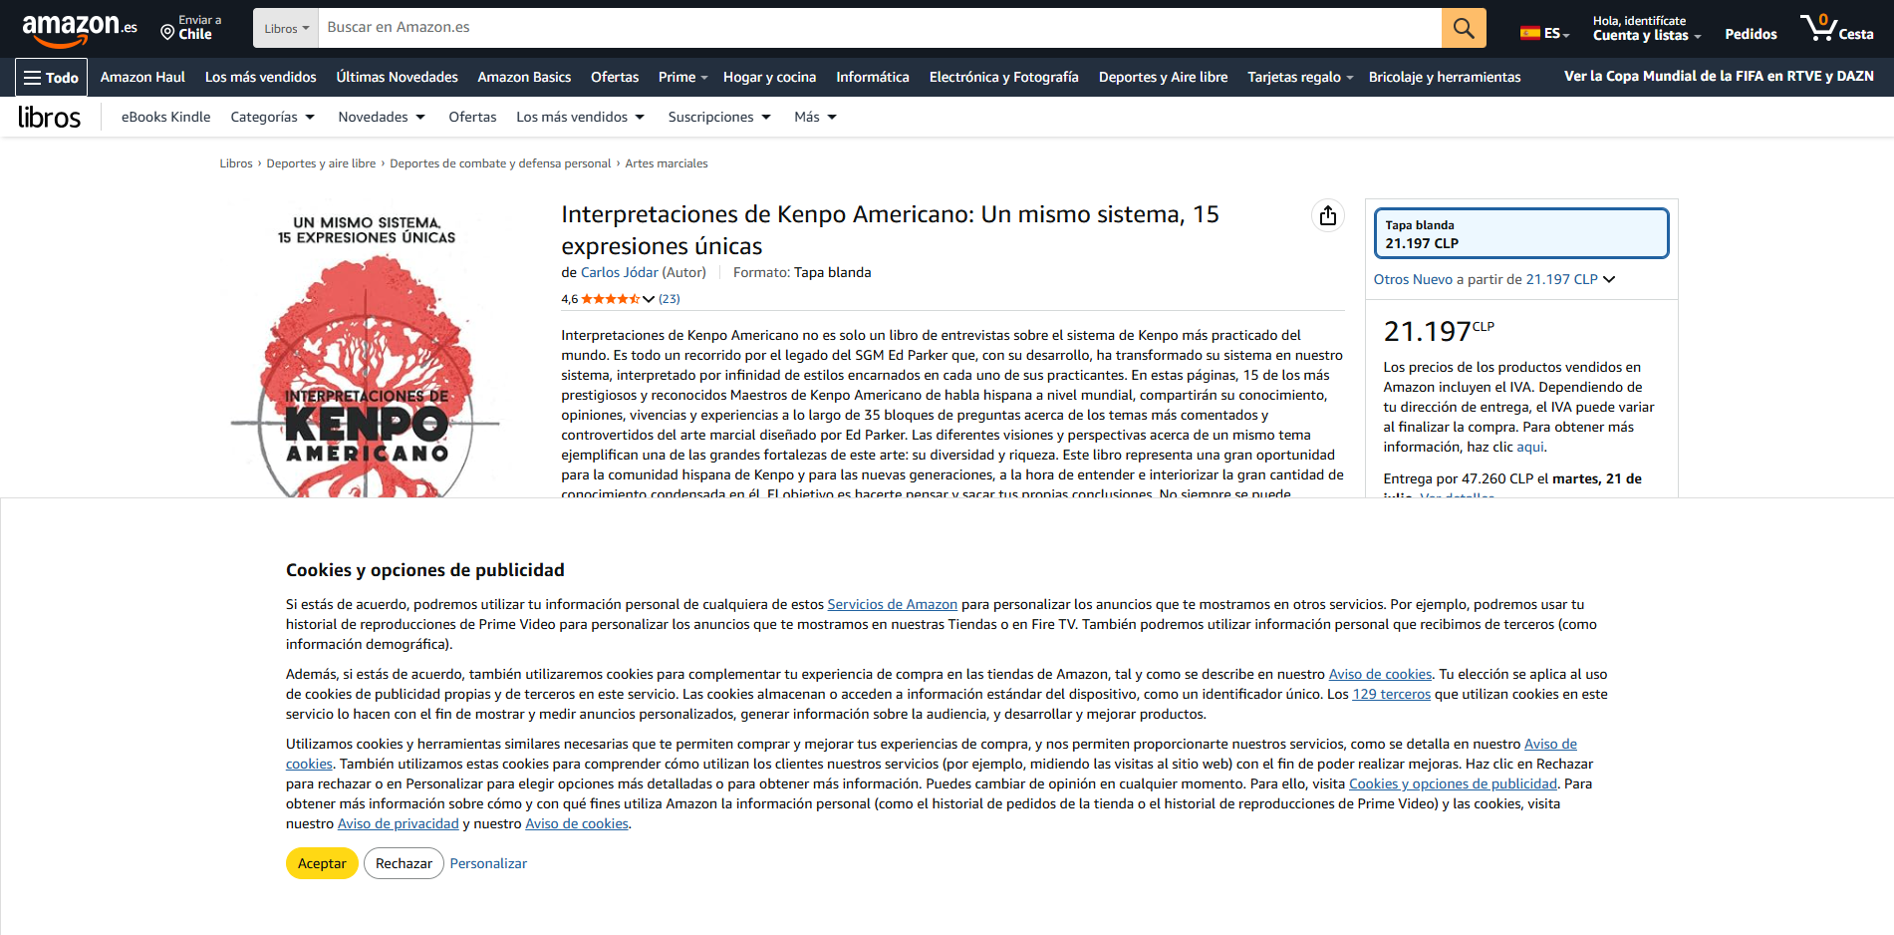Open eBooks Kindle in books bar
1894x935 pixels.
click(x=165, y=117)
